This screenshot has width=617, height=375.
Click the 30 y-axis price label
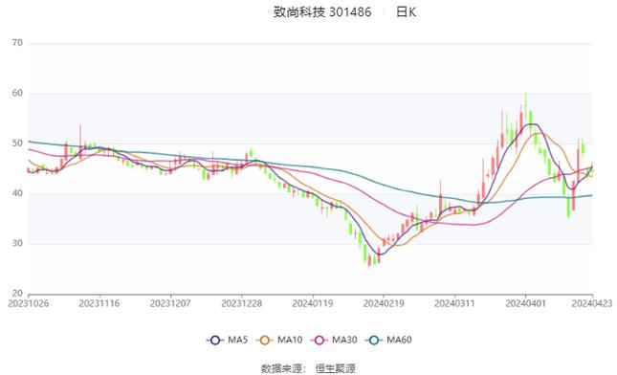pos(18,243)
